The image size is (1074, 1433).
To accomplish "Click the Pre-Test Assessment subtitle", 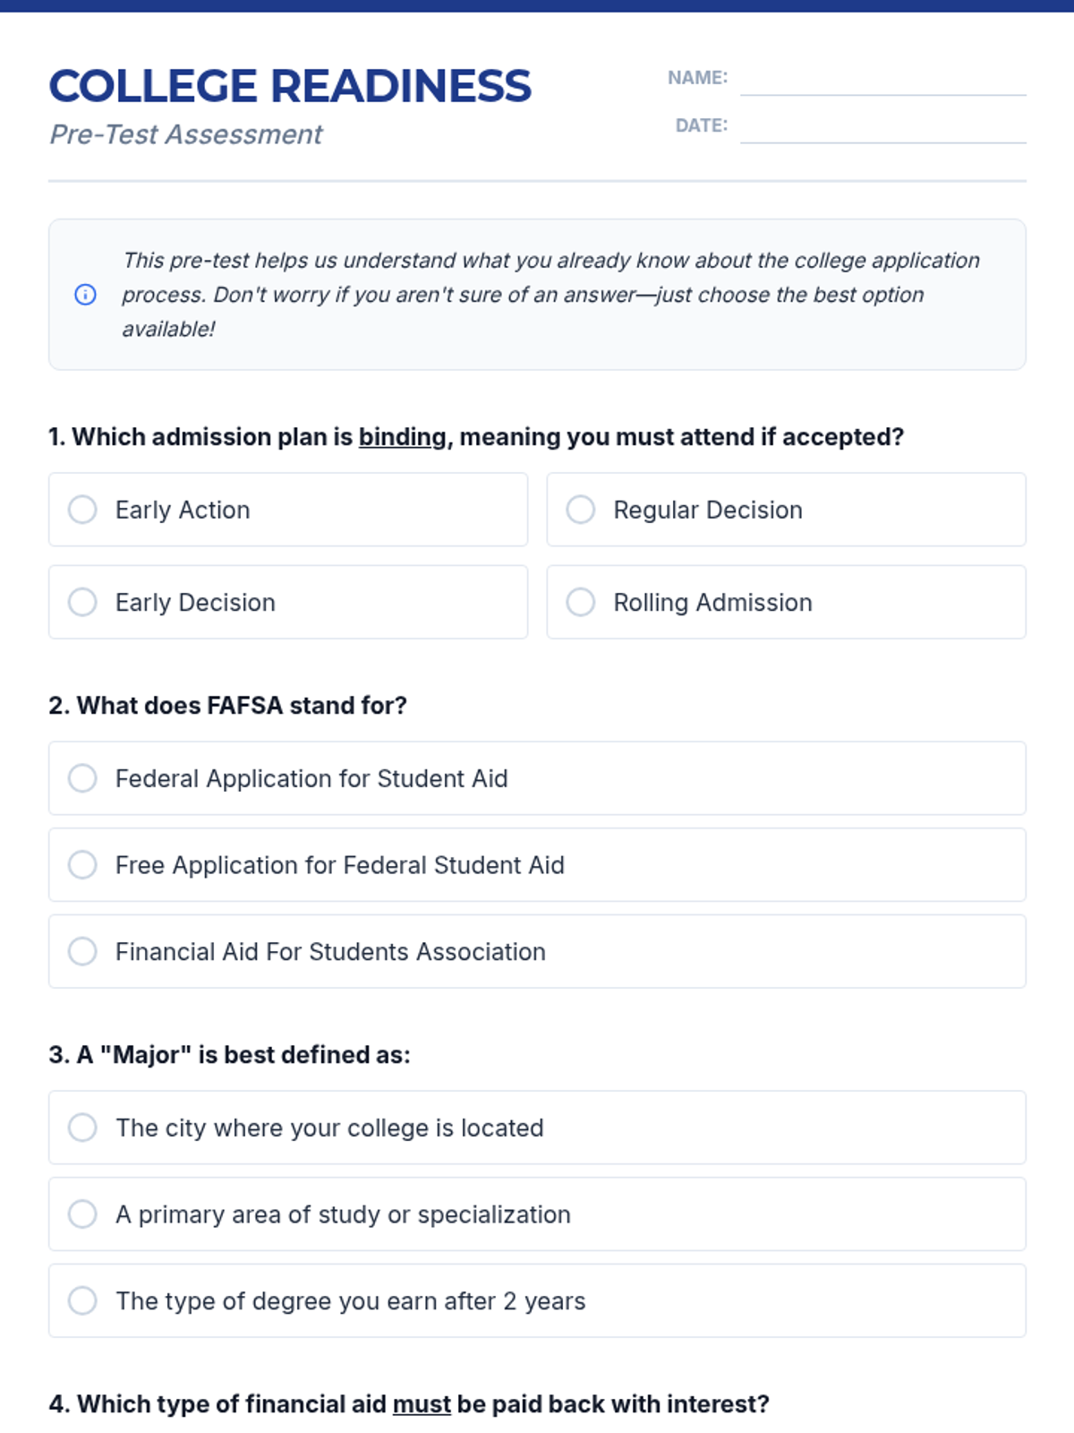I will point(186,134).
